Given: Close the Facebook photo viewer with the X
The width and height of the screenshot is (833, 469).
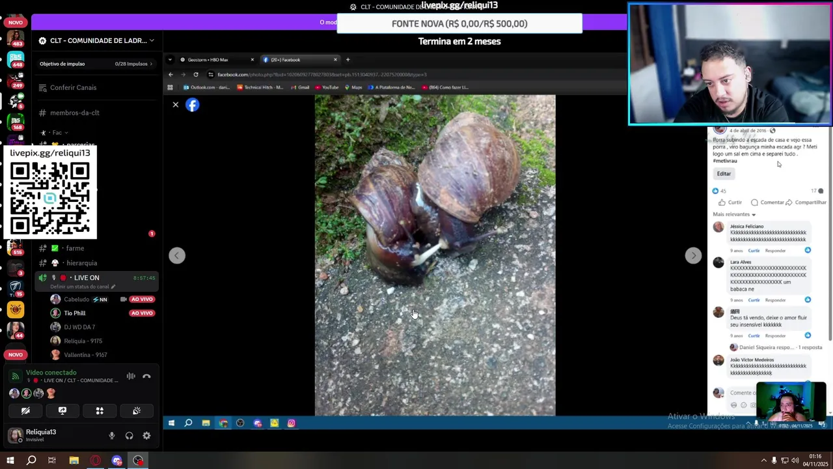Looking at the screenshot, I should point(175,105).
